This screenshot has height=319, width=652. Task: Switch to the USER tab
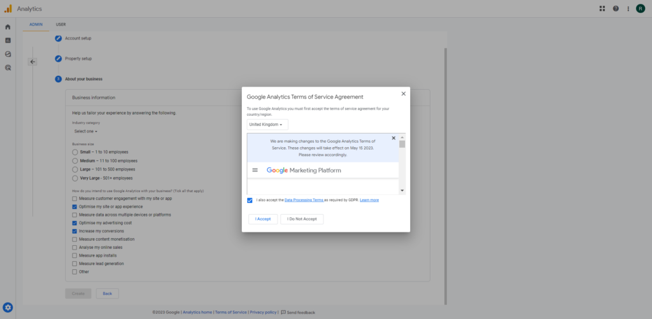(60, 25)
